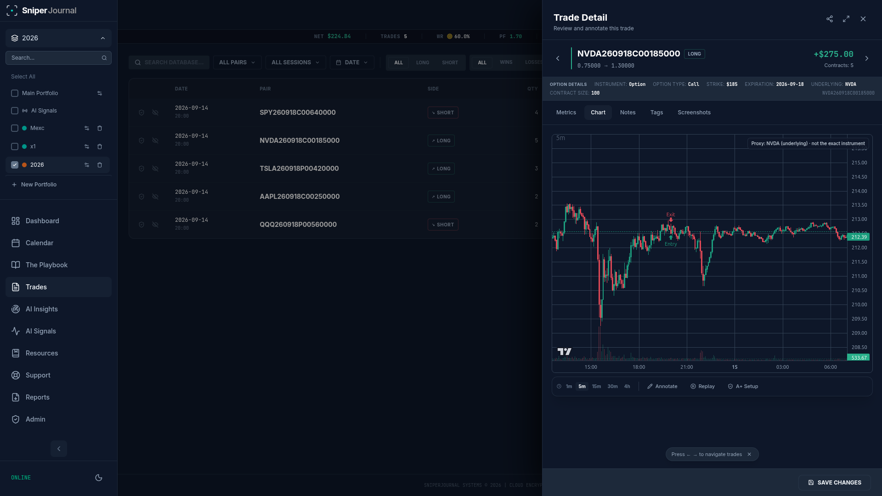Delete the x1 portfolio
Viewport: 882px width, 496px height.
tap(100, 147)
